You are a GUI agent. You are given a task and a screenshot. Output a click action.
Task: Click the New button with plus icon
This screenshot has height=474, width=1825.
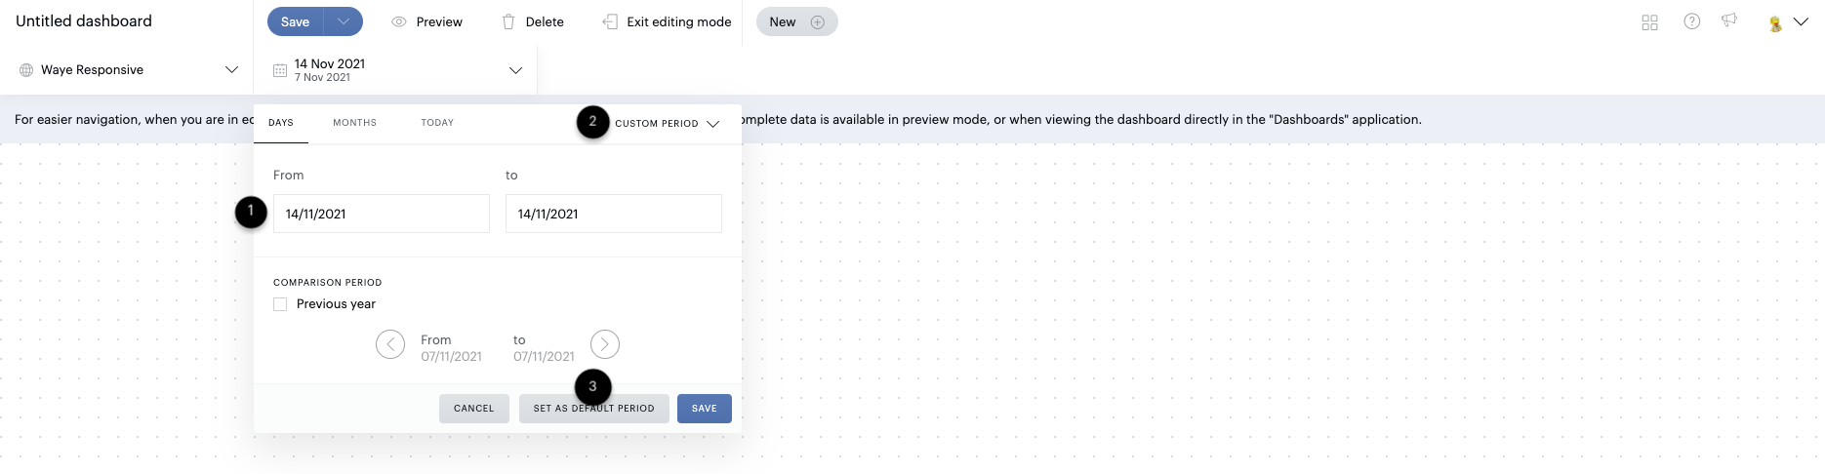[796, 21]
